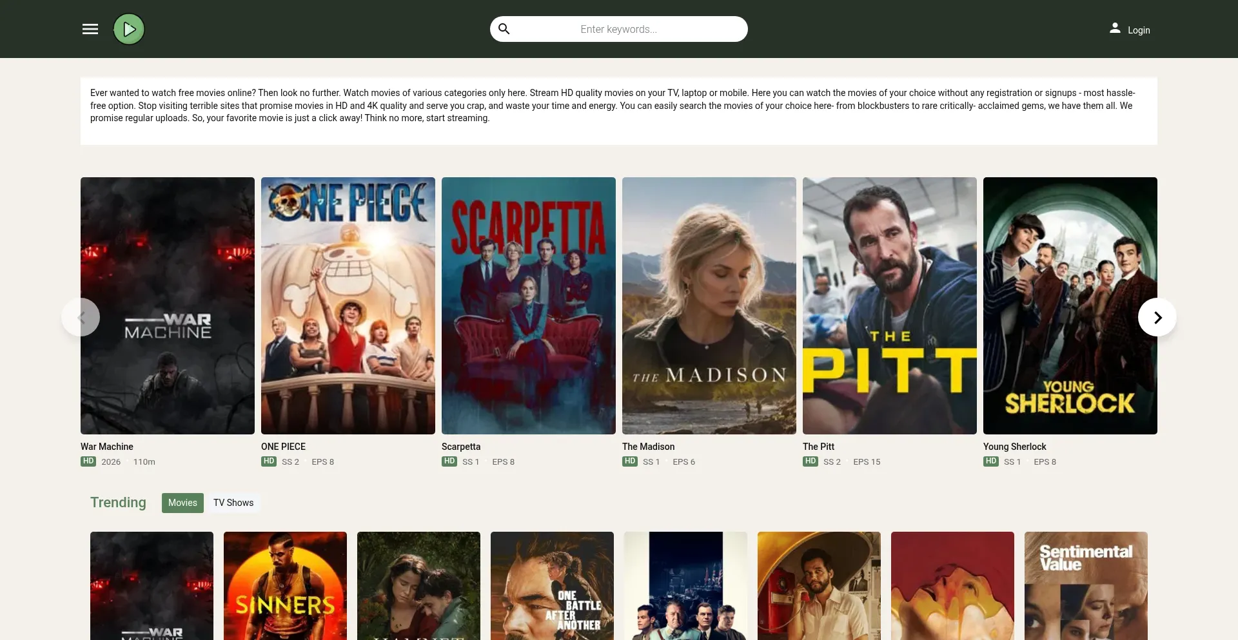Click the green play logo
The image size is (1238, 640).
(129, 29)
